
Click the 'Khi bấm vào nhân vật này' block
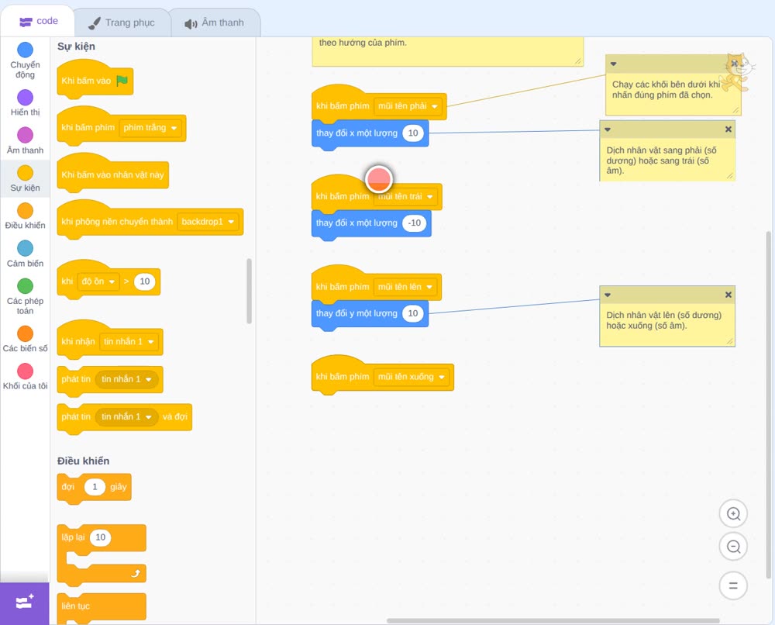coord(112,174)
